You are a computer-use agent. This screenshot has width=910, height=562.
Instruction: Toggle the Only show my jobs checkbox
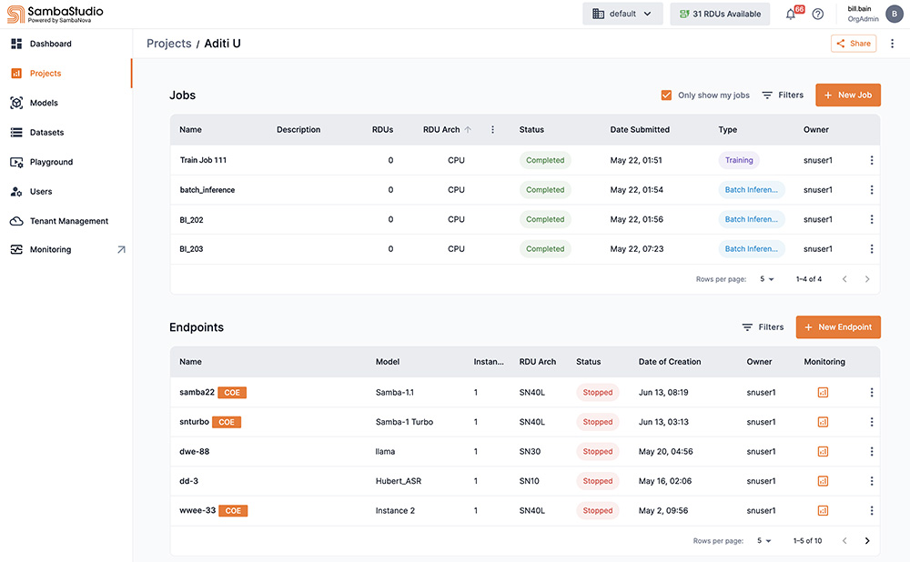666,95
